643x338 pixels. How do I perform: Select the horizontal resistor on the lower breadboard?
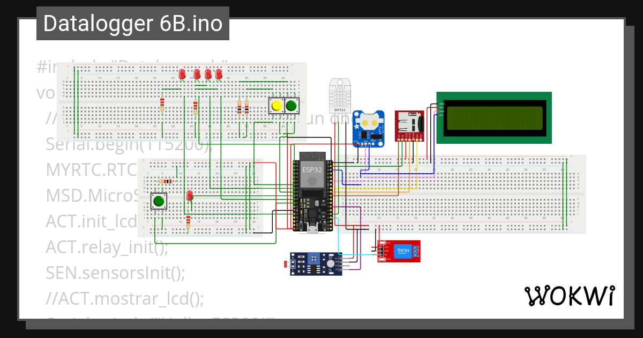point(166,181)
